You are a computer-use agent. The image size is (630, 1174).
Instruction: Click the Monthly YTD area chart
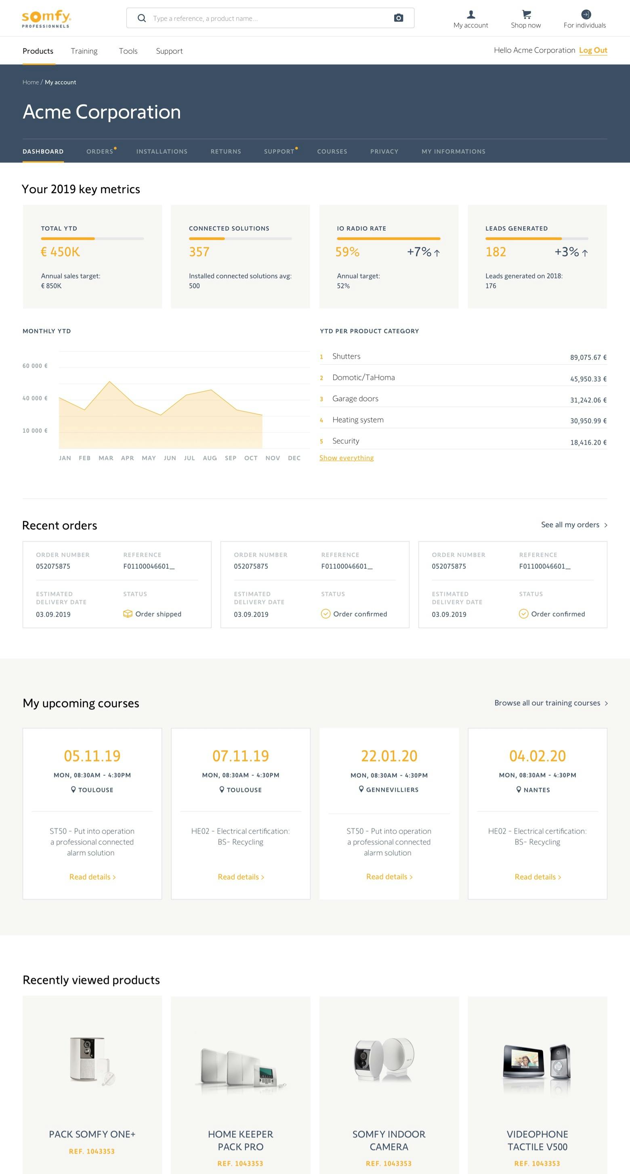pos(161,415)
